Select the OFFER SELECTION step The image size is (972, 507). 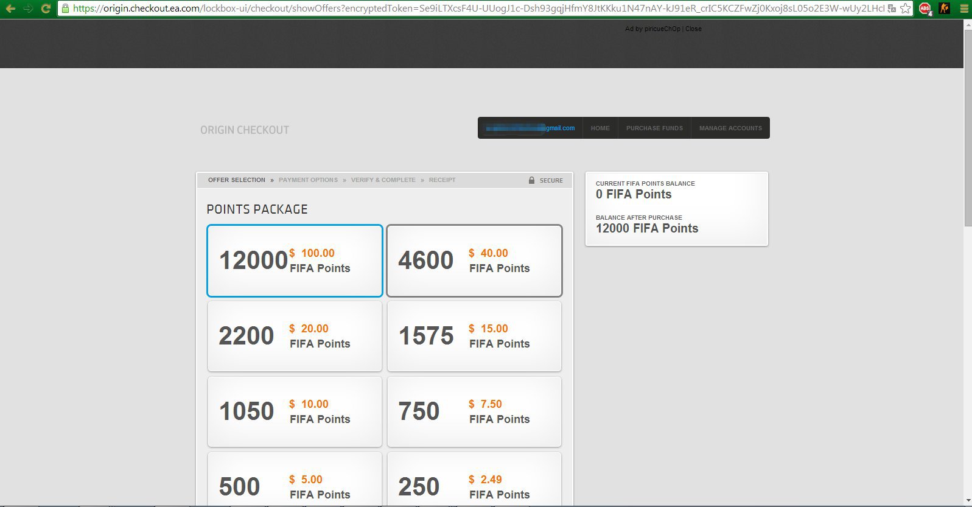pos(237,180)
